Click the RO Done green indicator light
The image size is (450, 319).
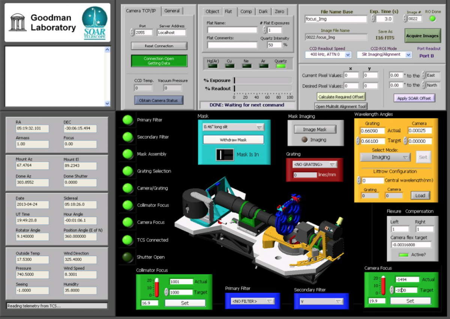tap(432, 19)
